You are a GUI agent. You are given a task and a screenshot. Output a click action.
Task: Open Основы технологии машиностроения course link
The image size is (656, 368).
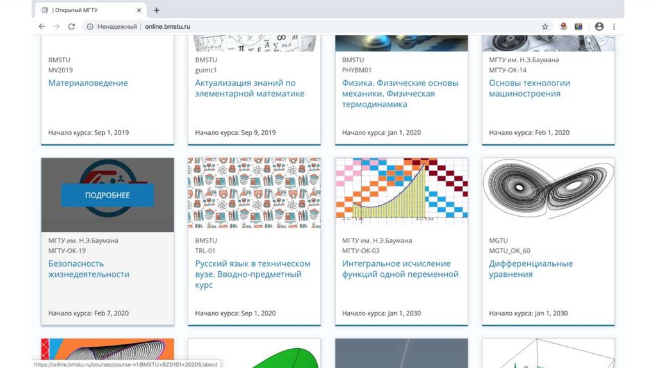click(x=529, y=88)
